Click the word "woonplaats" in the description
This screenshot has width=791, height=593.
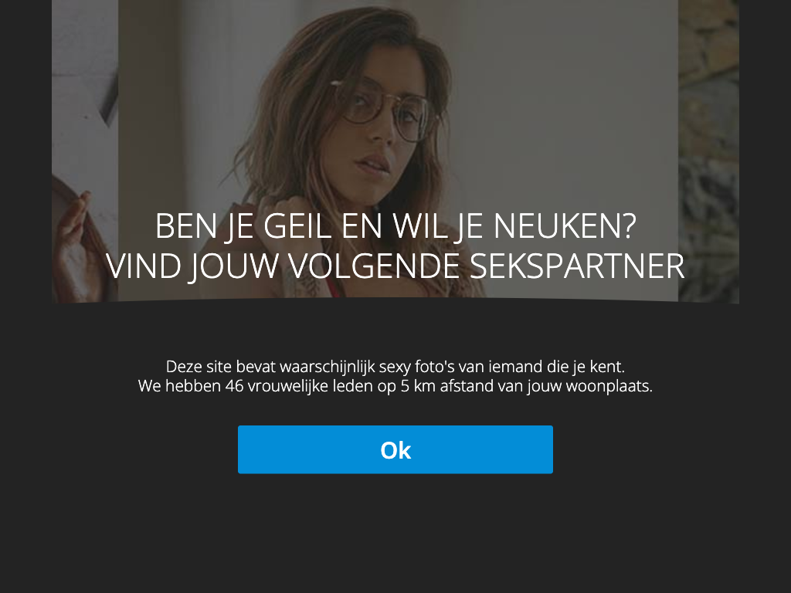pyautogui.click(x=607, y=386)
